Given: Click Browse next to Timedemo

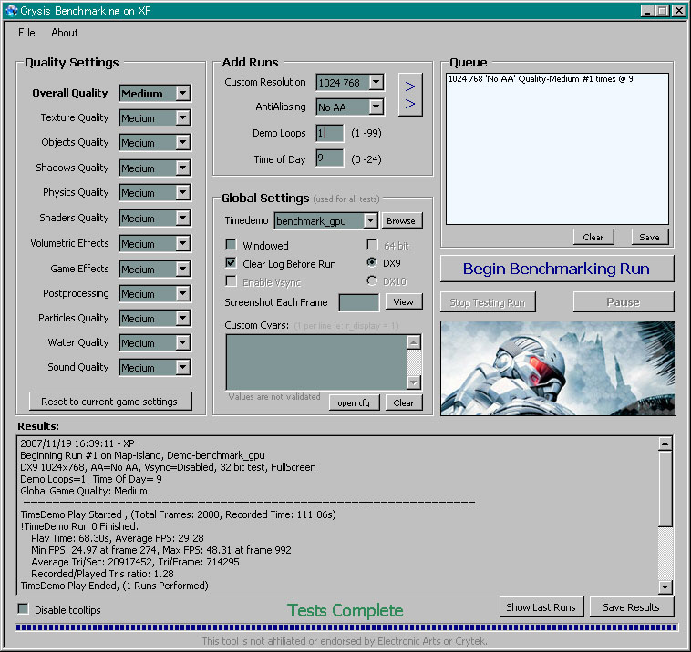Looking at the screenshot, I should 401,220.
